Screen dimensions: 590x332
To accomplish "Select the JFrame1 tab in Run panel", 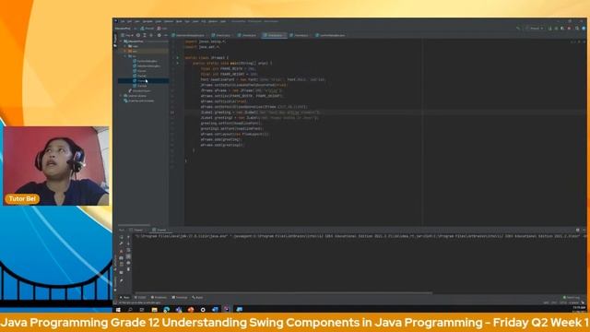I will [x=159, y=230].
